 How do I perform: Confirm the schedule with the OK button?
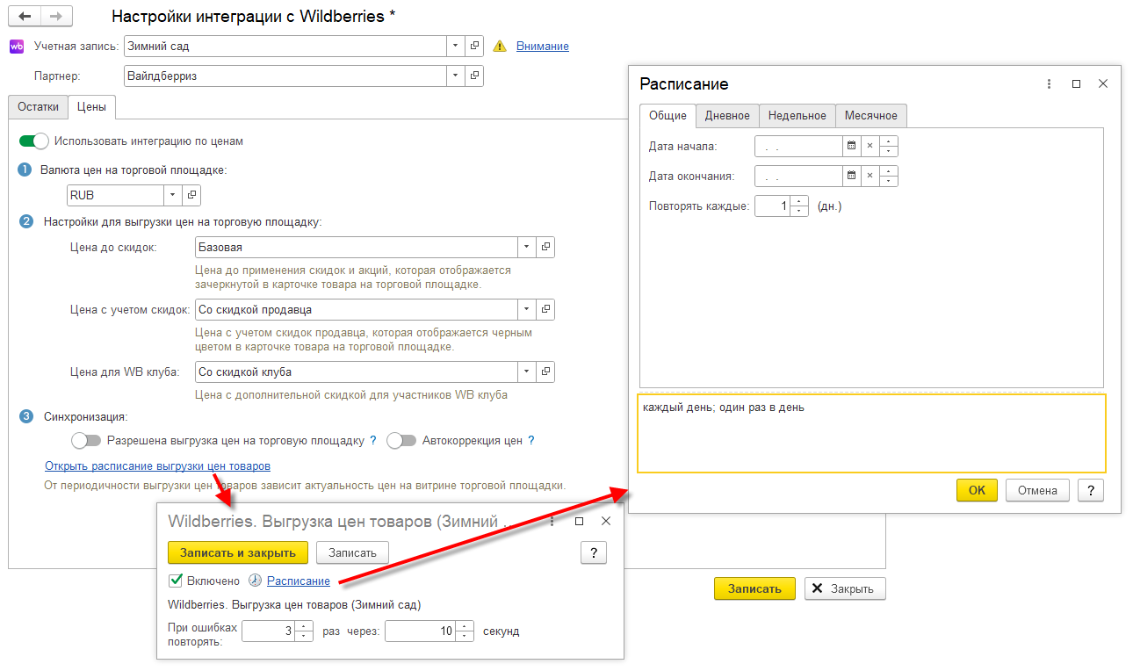(x=977, y=490)
